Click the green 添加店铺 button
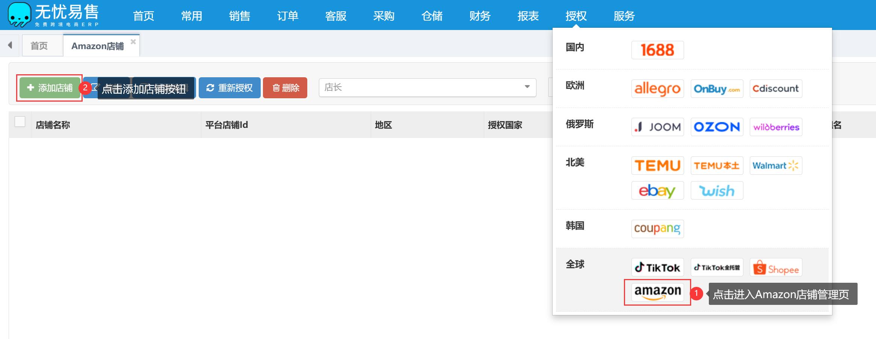This screenshot has height=339, width=876. (50, 88)
